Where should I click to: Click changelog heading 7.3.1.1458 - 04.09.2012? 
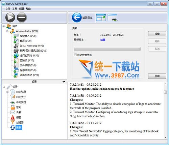86,96
